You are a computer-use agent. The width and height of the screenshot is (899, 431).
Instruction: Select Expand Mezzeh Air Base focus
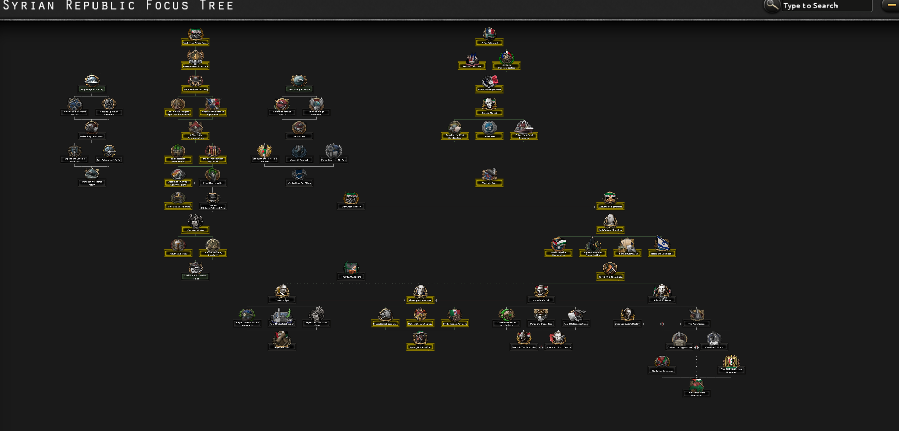pyautogui.click(x=333, y=154)
